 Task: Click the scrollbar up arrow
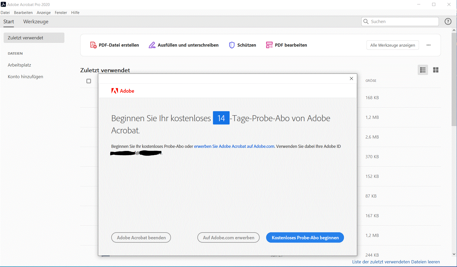[x=454, y=30]
